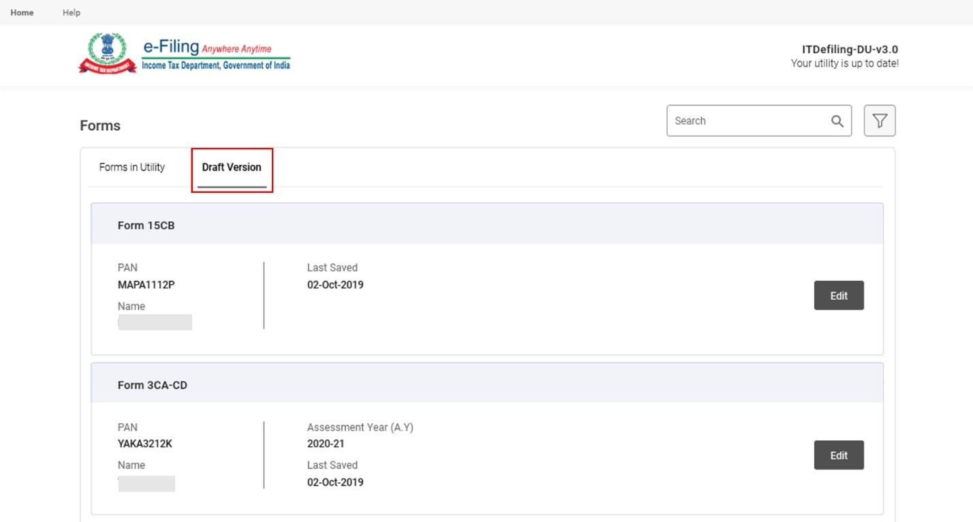The image size is (973, 522).
Task: Open the Home menu
Action: point(21,12)
